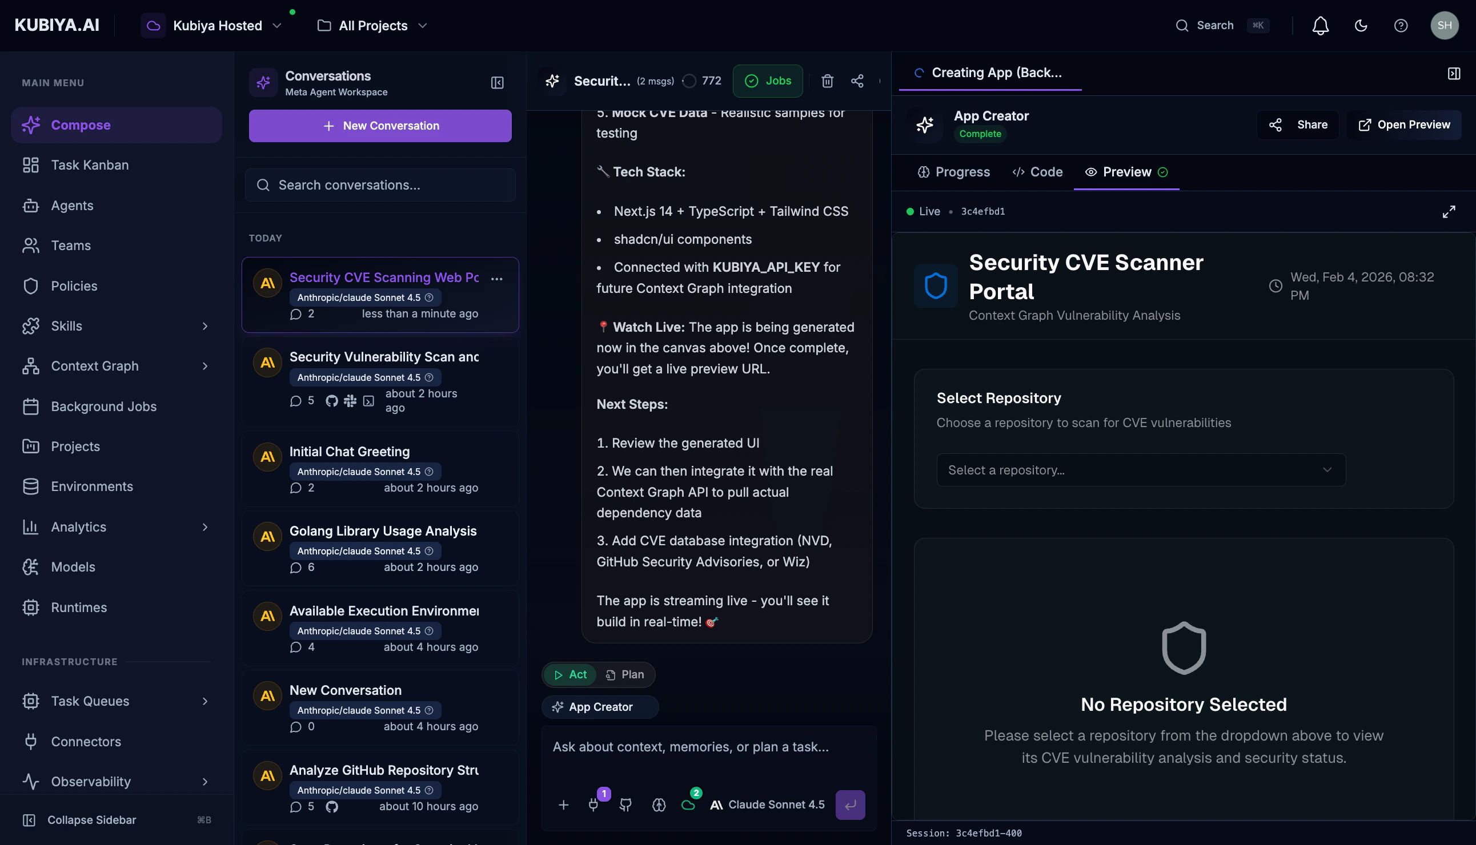Click the GitHub icon in chat input
This screenshot has width=1476, height=845.
pos(625,804)
